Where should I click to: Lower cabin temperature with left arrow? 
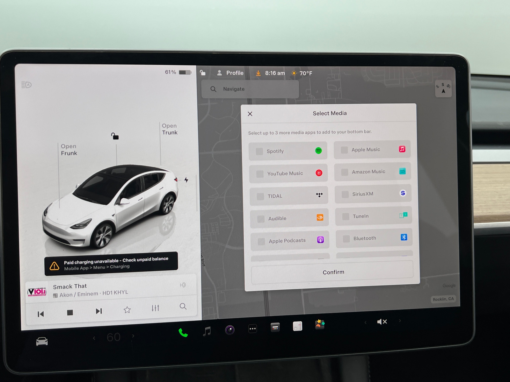click(x=94, y=338)
